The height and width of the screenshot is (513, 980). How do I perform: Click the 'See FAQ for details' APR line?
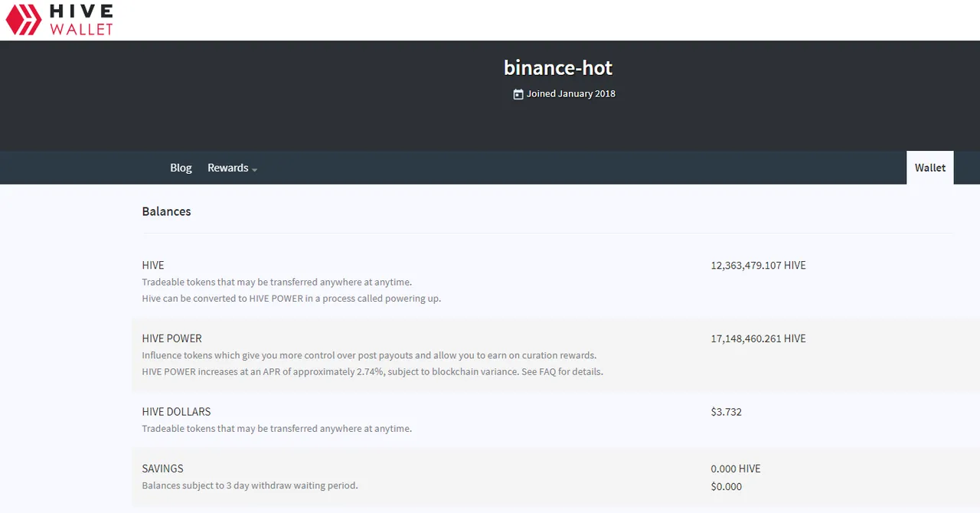(x=372, y=372)
